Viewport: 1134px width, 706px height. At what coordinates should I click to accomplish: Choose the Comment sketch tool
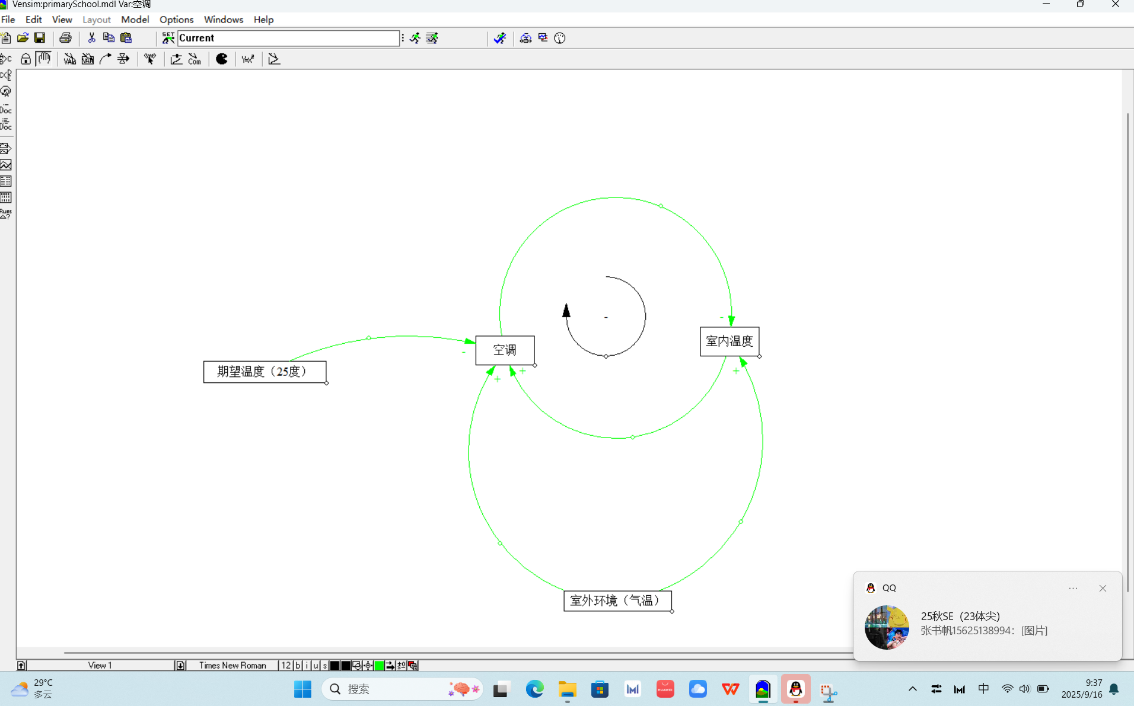pos(195,59)
